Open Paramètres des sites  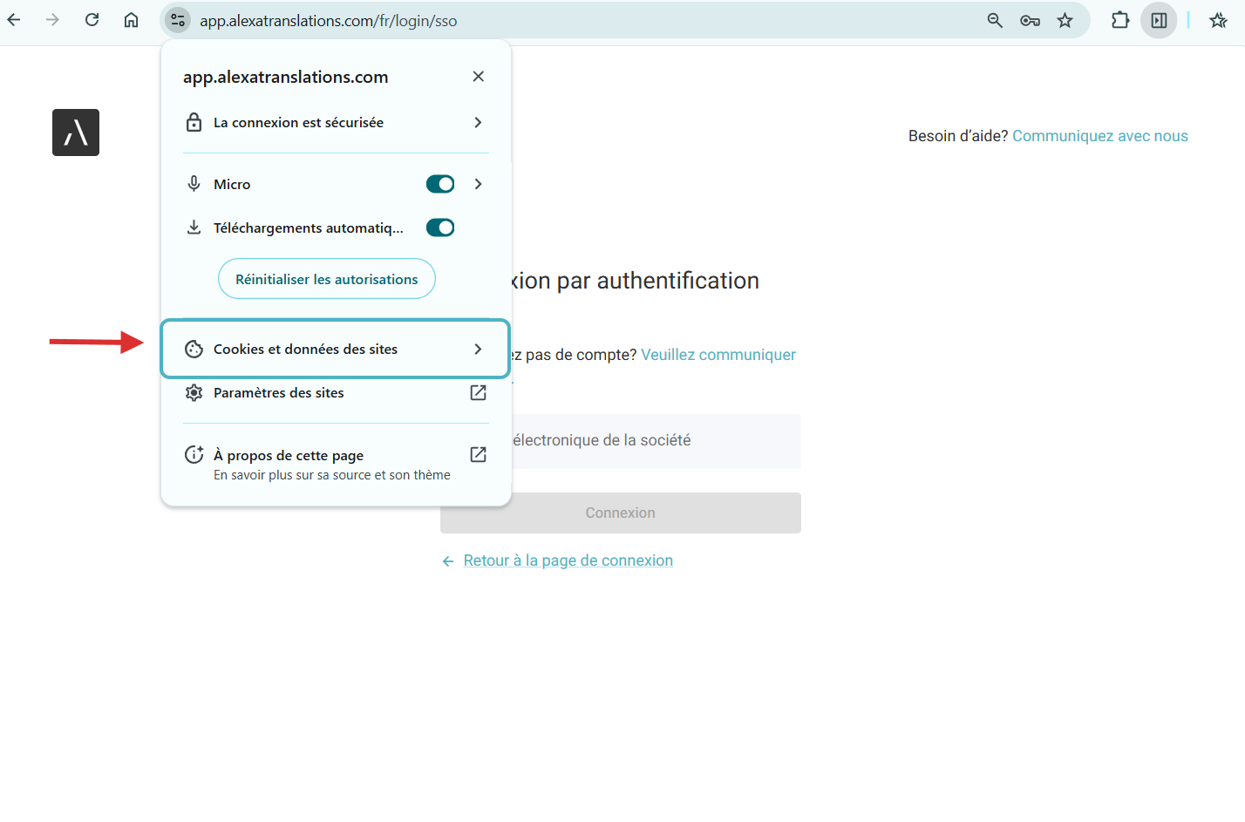coord(335,393)
